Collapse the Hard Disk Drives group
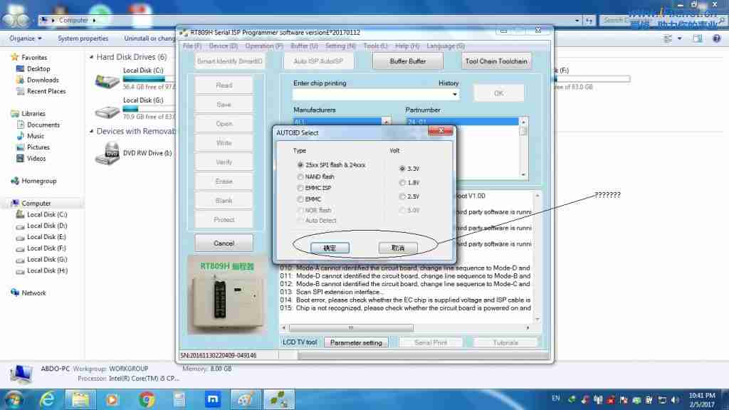Screen dimensions: 729x410 (x=91, y=57)
